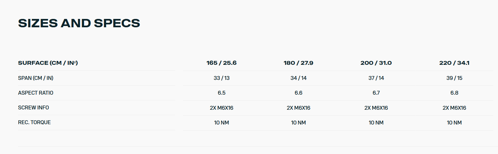This screenshot has width=498, height=154.
Task: Select the 180 / 27.9 surface column header
Action: pyautogui.click(x=298, y=63)
